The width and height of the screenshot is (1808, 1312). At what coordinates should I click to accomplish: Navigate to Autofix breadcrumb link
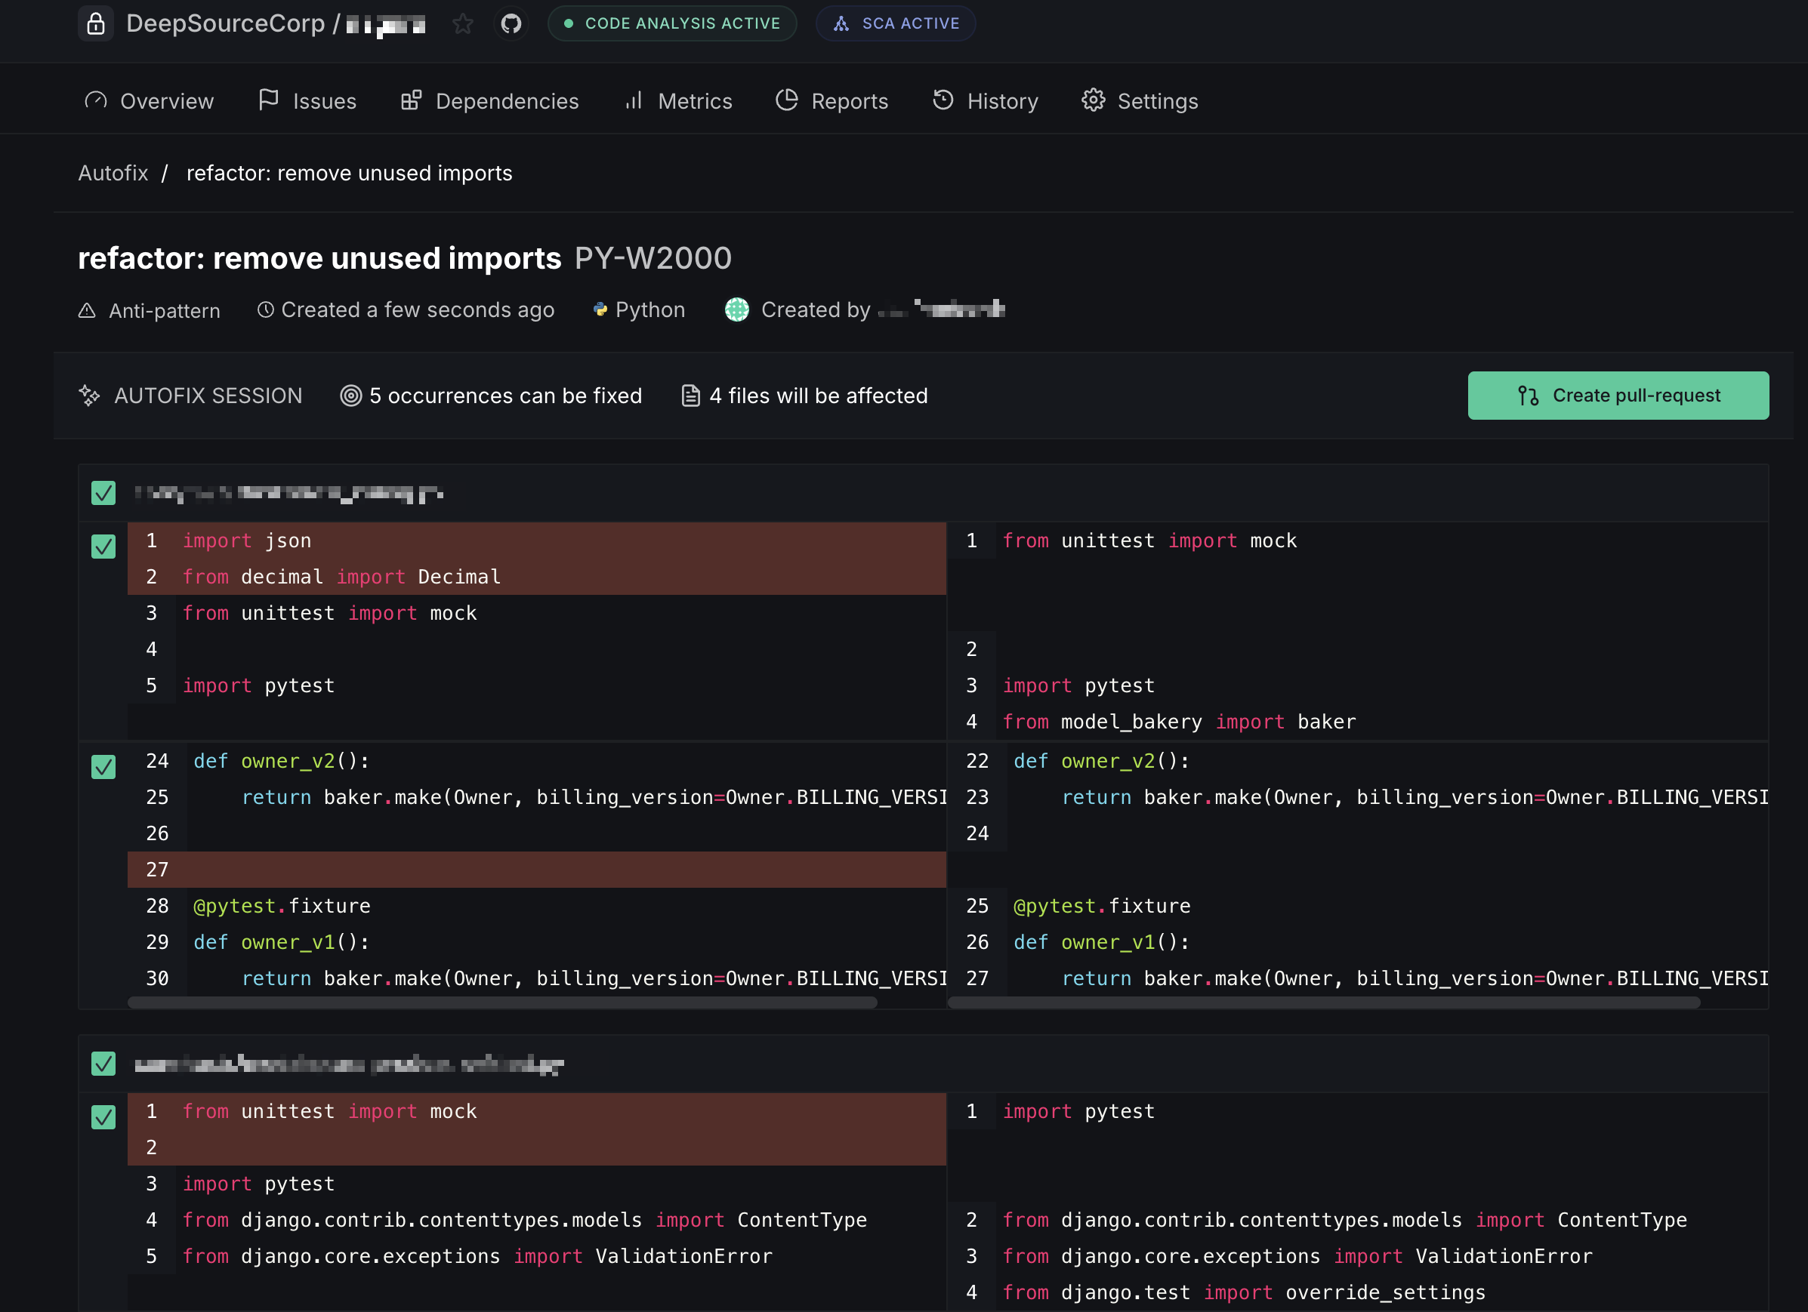[113, 173]
